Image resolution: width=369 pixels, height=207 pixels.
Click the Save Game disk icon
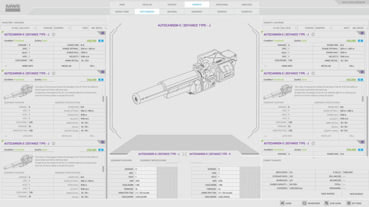click(326, 203)
